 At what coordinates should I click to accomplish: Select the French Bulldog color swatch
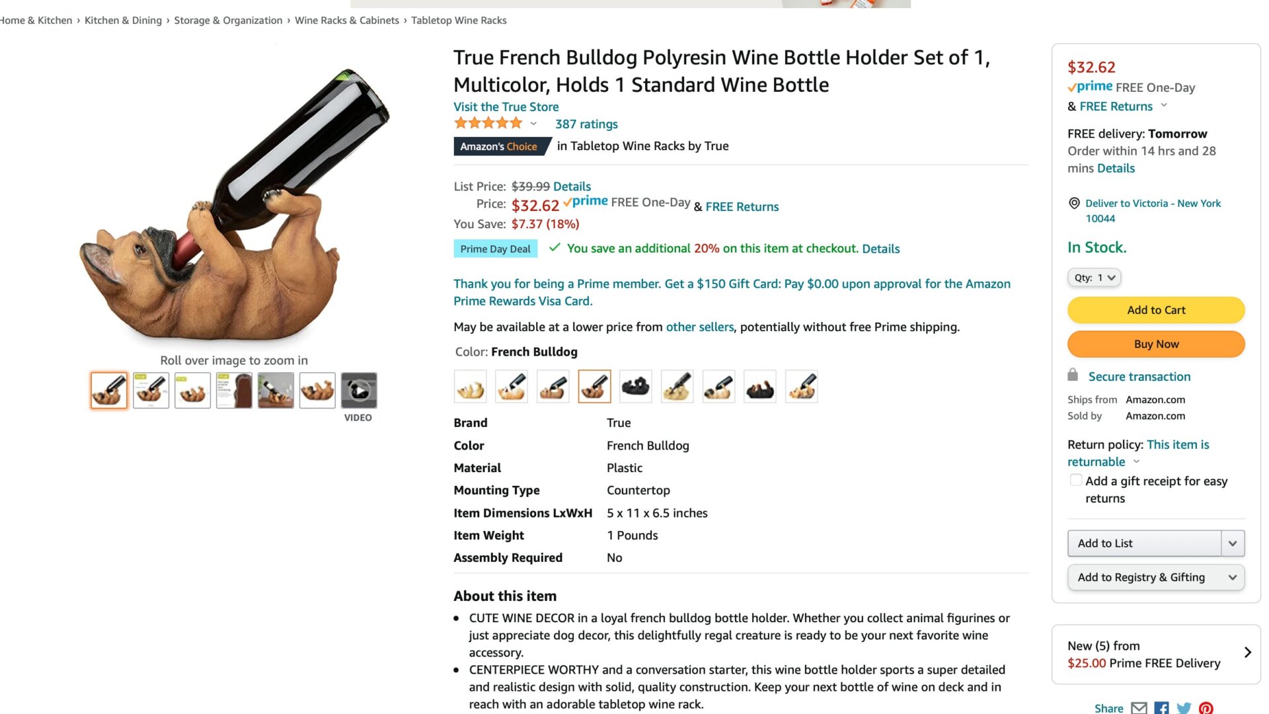tap(594, 386)
